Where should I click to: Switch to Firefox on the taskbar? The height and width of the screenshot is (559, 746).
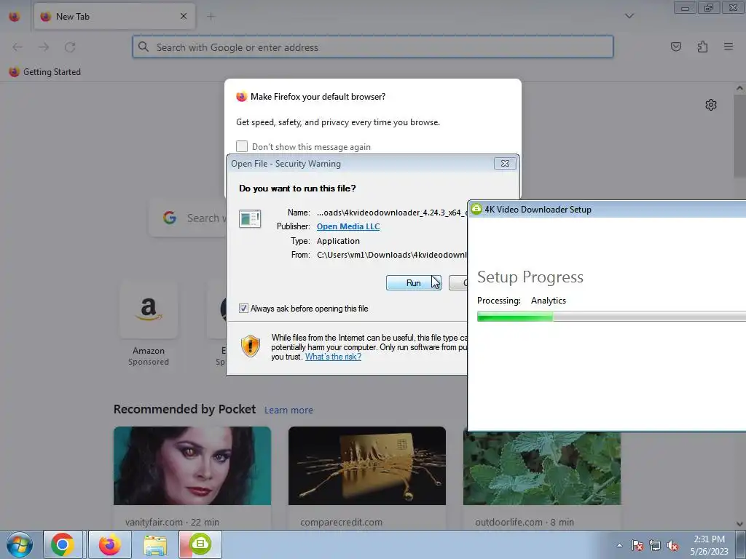click(x=109, y=544)
